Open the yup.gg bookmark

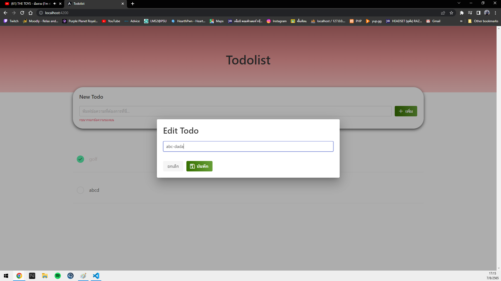click(374, 21)
